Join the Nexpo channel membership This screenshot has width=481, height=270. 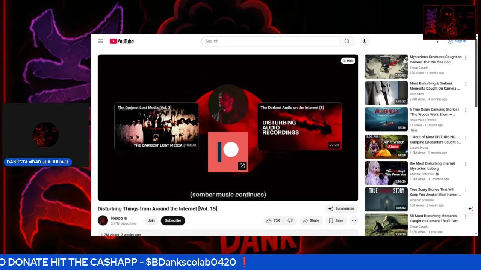(x=151, y=220)
